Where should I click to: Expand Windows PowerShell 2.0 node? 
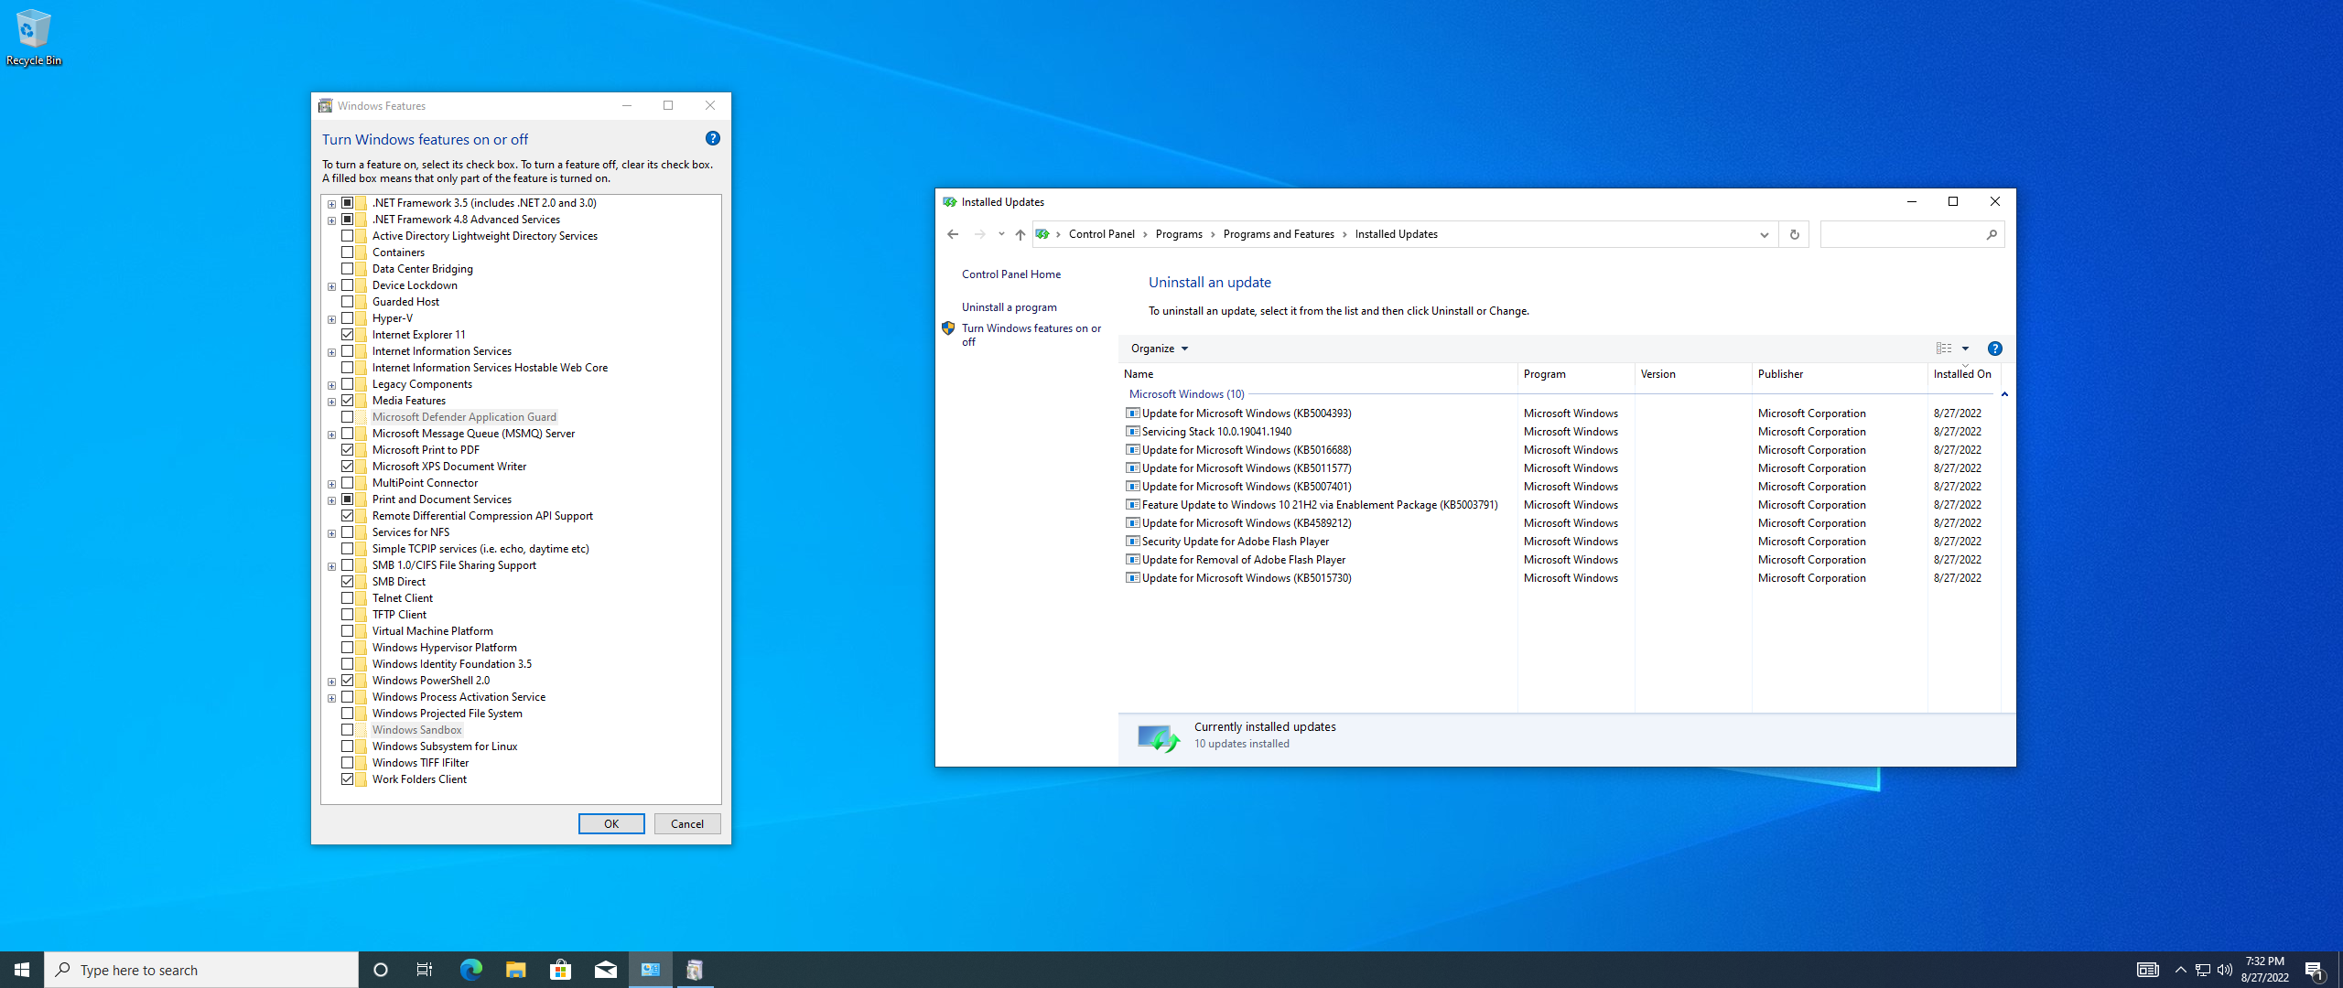tap(332, 682)
